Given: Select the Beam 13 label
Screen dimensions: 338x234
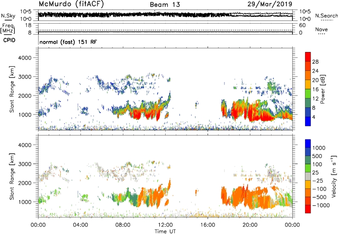Looking at the screenshot, I should (x=165, y=5).
